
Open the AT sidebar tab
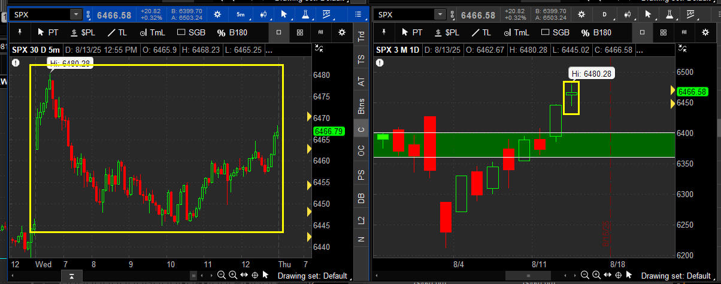coord(361,82)
